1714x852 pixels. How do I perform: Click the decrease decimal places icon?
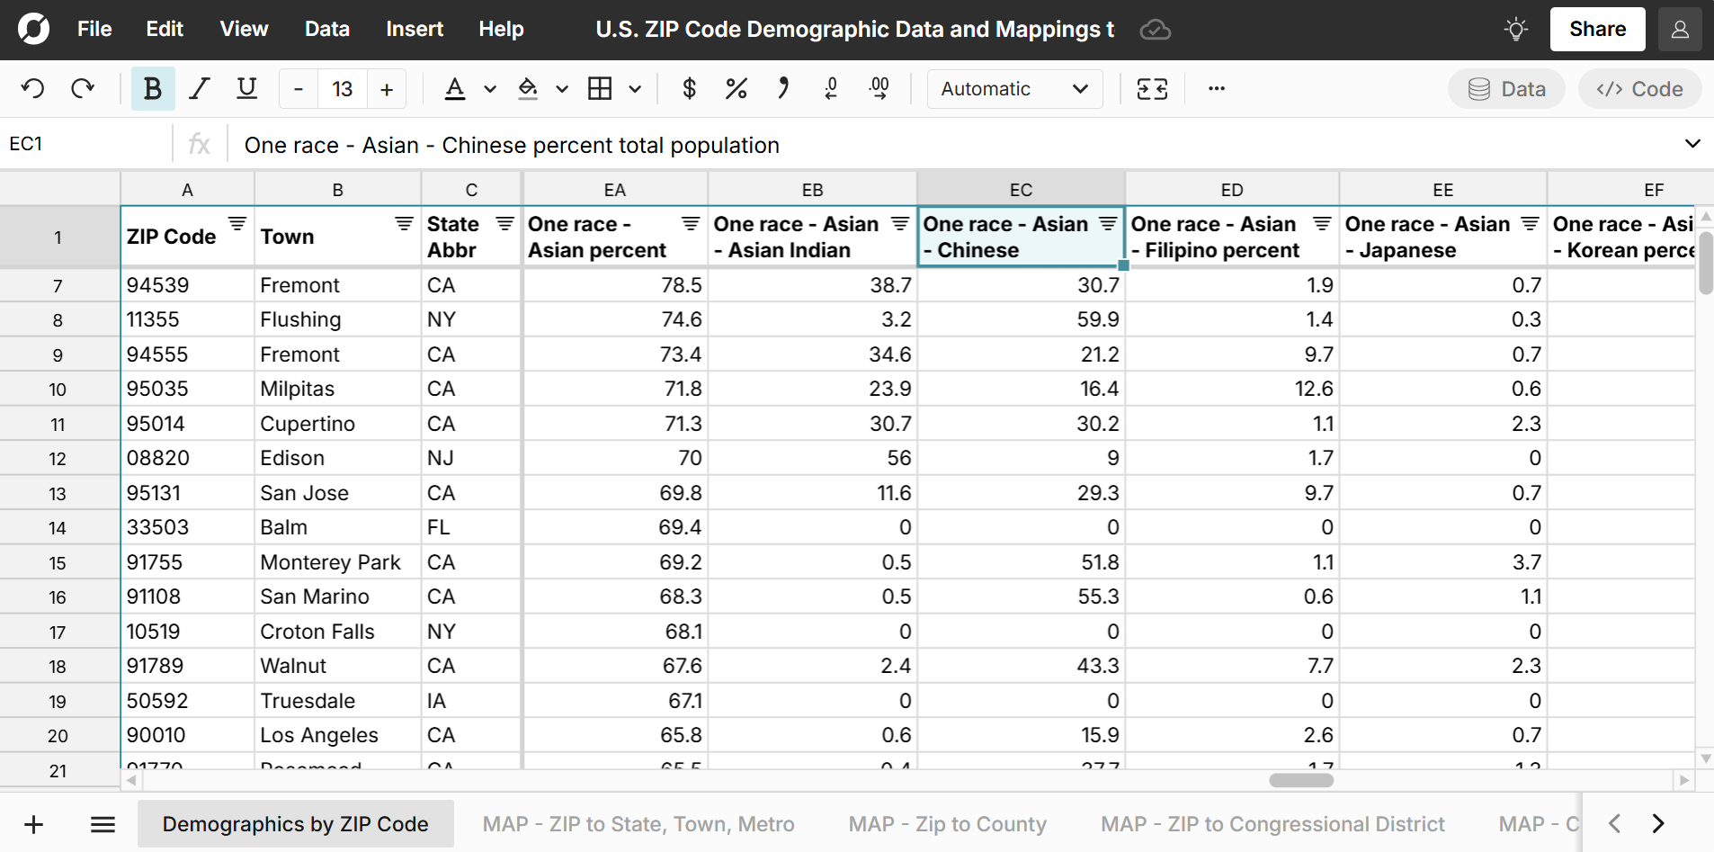click(x=831, y=88)
